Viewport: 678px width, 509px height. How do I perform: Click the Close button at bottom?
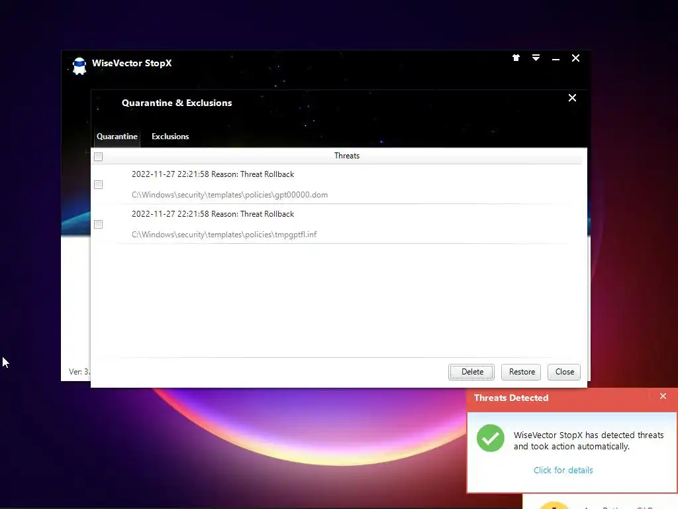click(564, 372)
